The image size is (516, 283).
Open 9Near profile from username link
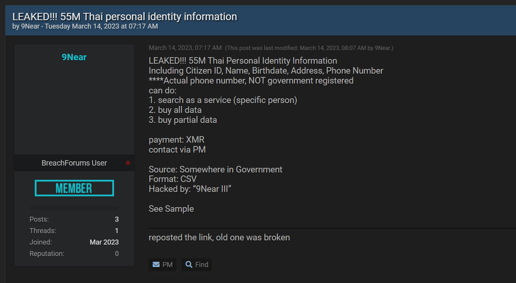pyautogui.click(x=74, y=57)
